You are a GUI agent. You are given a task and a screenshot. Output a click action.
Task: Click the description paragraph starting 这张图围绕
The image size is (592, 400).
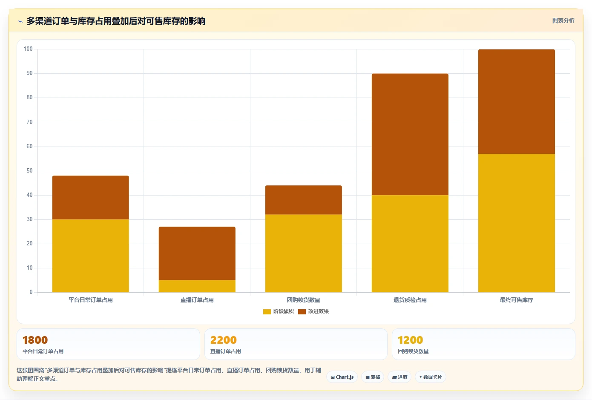[169, 374]
